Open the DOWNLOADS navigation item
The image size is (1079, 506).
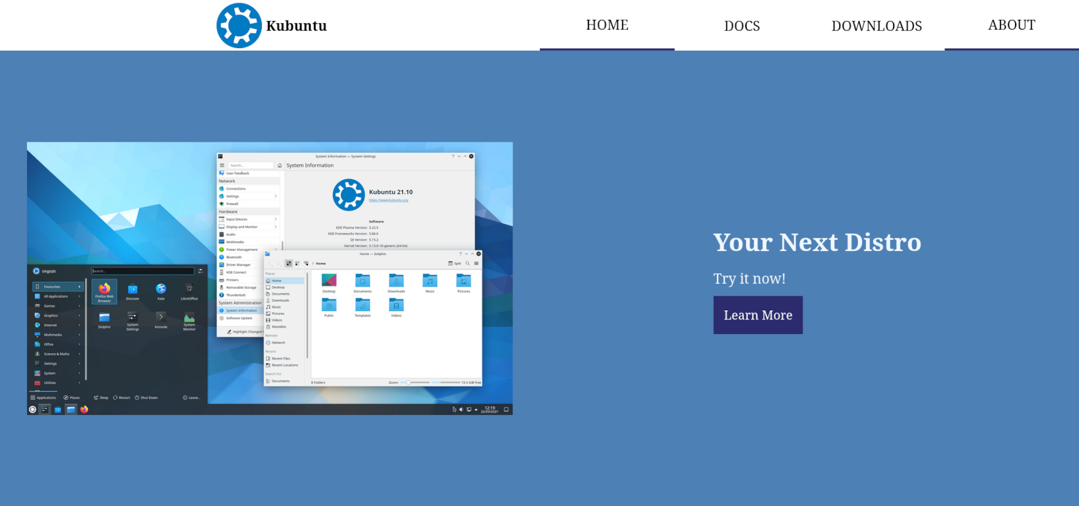coord(877,26)
